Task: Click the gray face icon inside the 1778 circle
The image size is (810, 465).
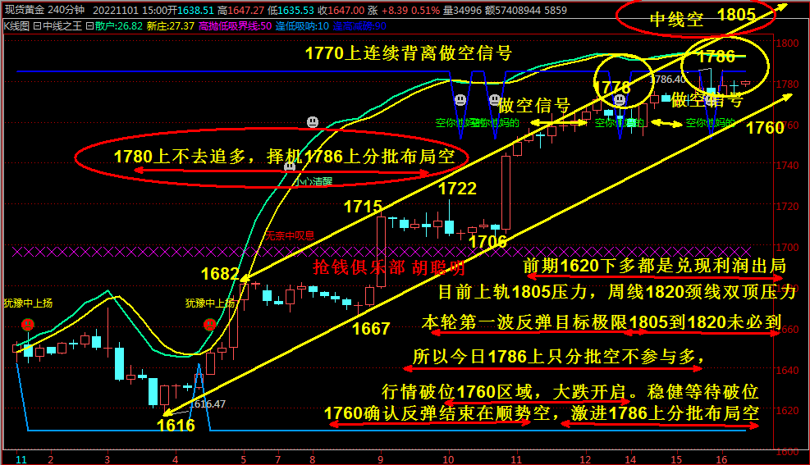Action: pyautogui.click(x=620, y=100)
